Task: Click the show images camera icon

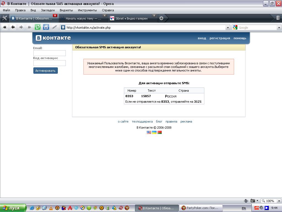Action: pyautogui.click(x=253, y=201)
